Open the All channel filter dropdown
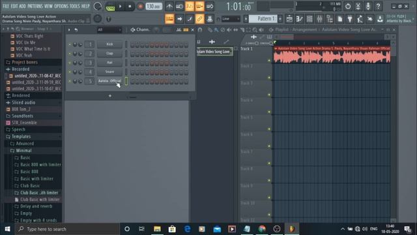The height and width of the screenshot is (235, 417). coord(109,29)
